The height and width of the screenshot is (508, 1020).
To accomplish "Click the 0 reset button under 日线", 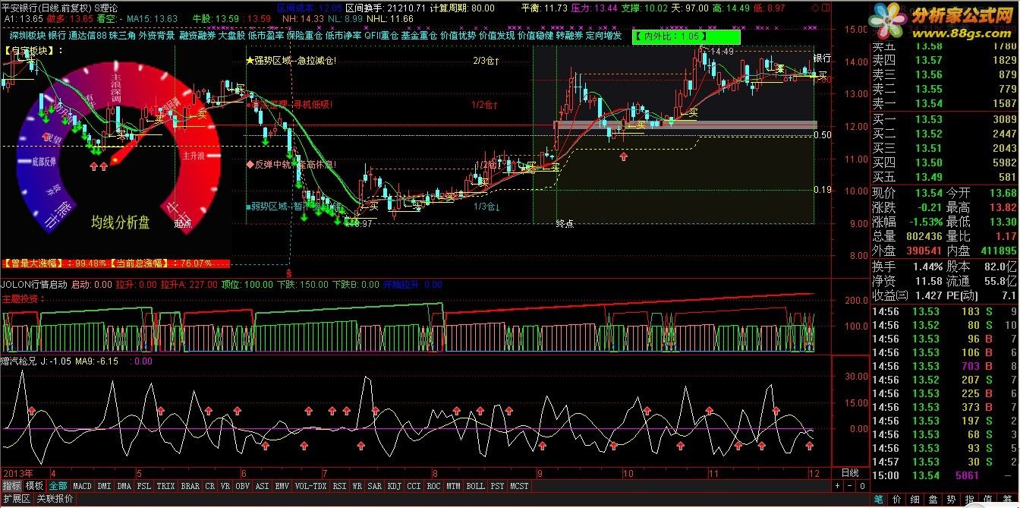I will click(x=861, y=486).
